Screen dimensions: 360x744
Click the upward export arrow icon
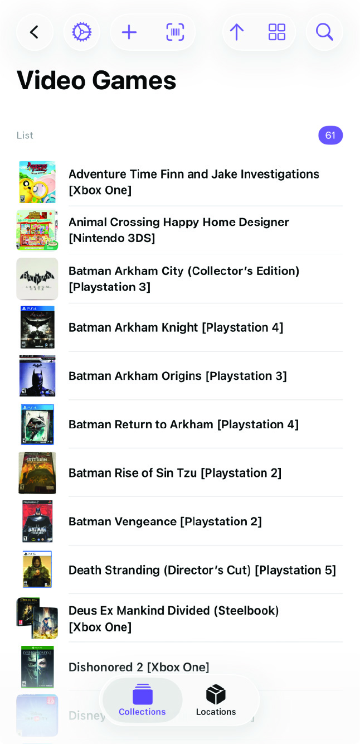[x=236, y=32]
